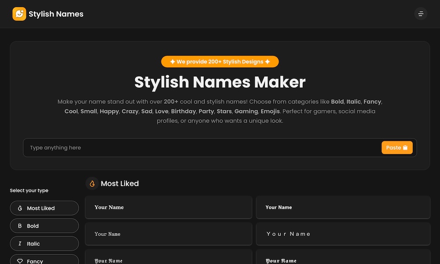This screenshot has width=440, height=264.
Task: Click the orange Stylish Names logo icon
Action: point(19,14)
